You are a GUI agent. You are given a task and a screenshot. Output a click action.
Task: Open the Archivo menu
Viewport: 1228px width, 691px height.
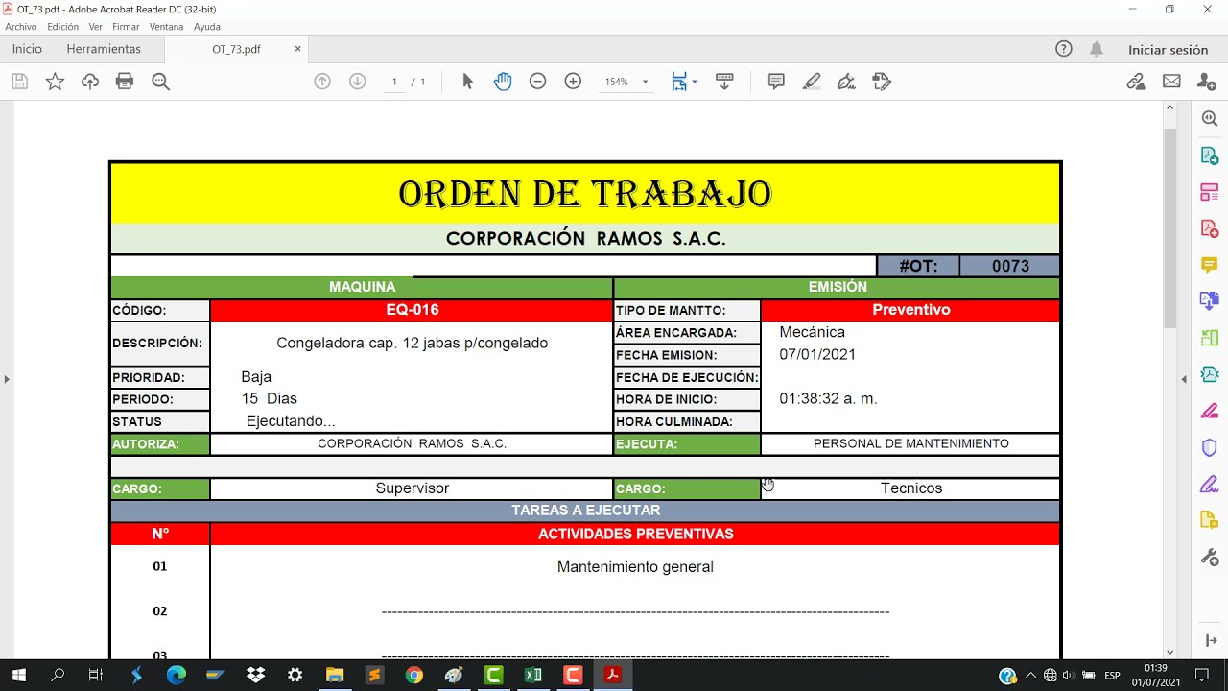[x=21, y=27]
